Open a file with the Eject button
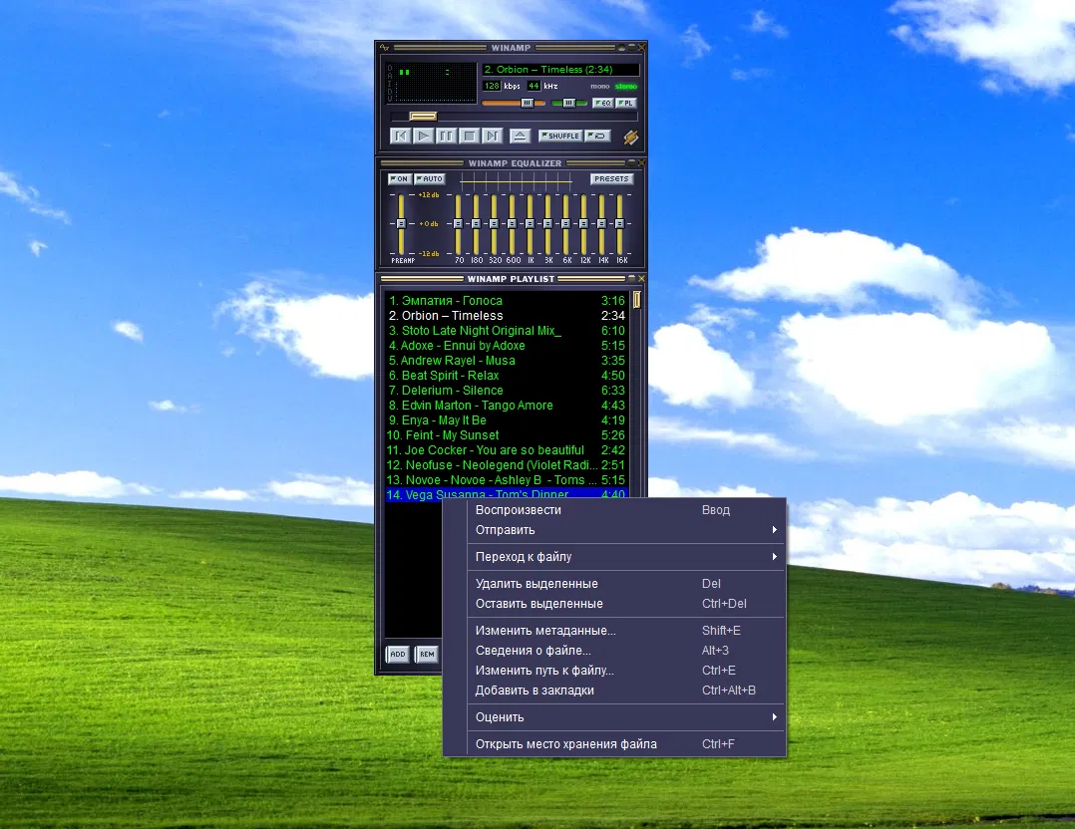 pos(520,136)
